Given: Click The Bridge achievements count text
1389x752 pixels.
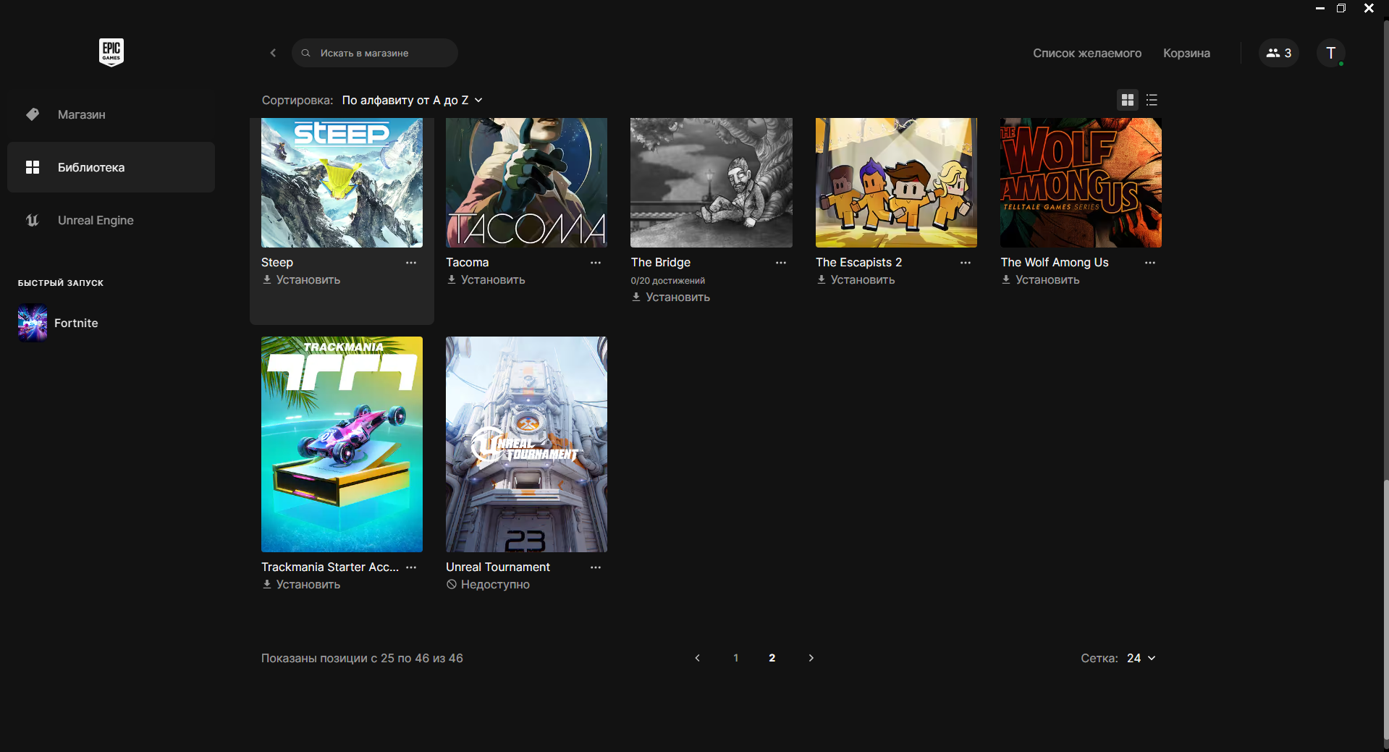Looking at the screenshot, I should [667, 281].
